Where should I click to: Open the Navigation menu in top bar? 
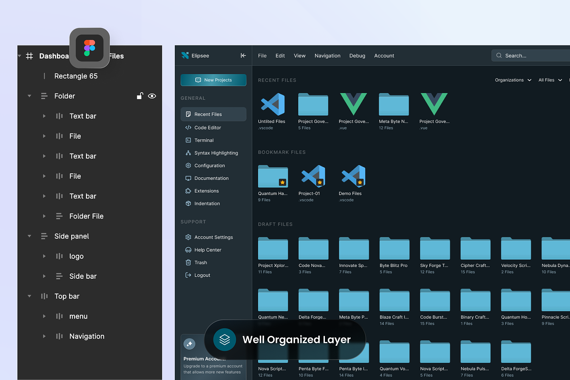(327, 56)
